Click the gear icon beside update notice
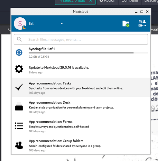This screenshot has width=158, height=161. tap(19, 69)
